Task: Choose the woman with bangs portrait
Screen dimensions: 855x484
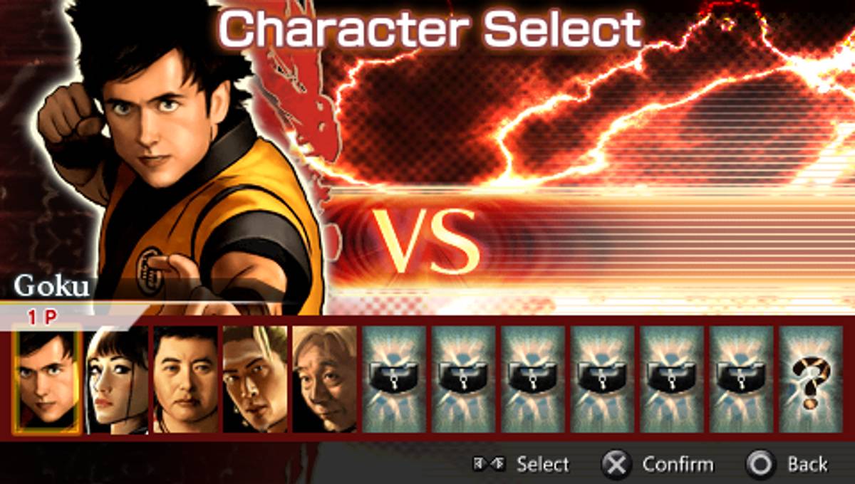Action: (x=116, y=379)
